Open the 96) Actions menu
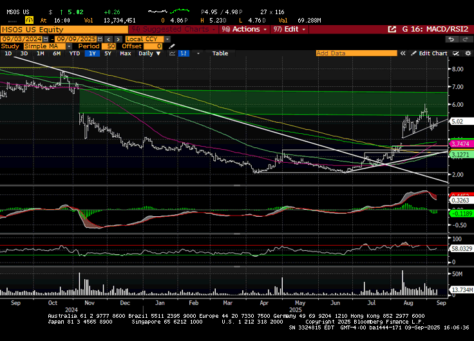Viewport: 474px width, 341px height. [x=244, y=30]
